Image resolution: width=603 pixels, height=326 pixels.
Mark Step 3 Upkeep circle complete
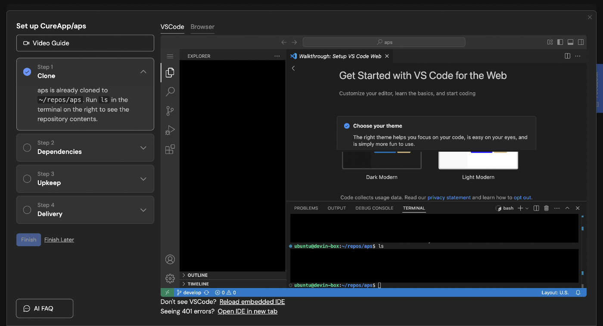pos(27,179)
